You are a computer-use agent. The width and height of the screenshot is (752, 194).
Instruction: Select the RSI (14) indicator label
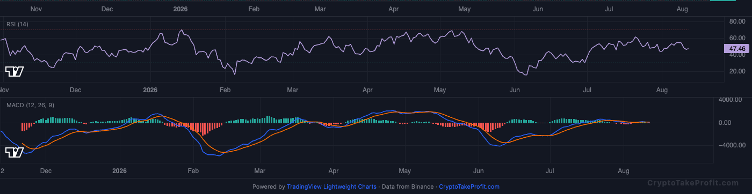point(17,24)
